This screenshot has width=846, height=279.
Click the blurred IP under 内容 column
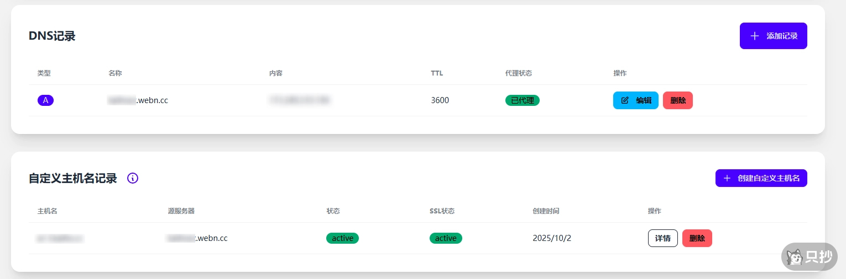click(x=300, y=100)
